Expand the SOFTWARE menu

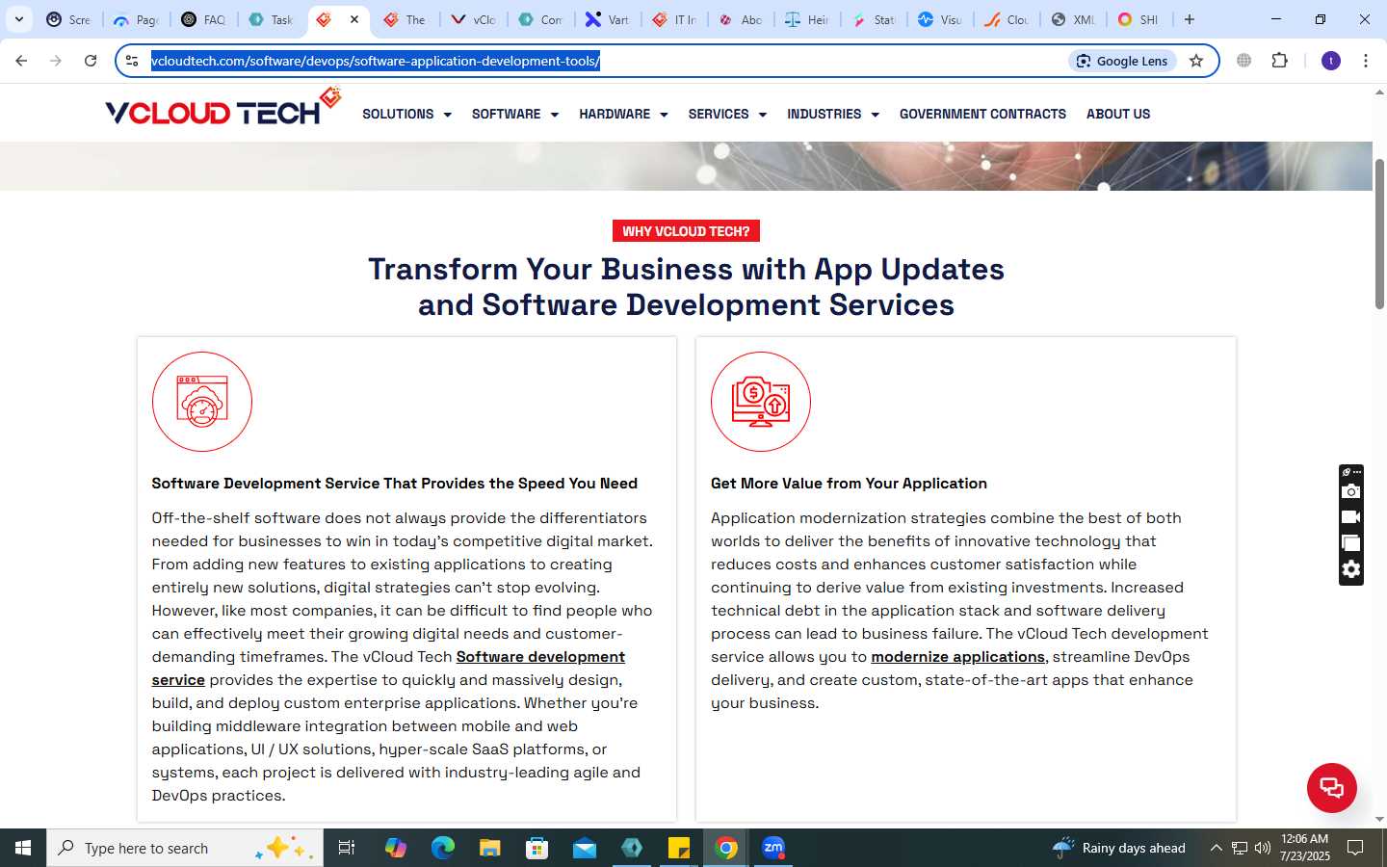pos(515,114)
